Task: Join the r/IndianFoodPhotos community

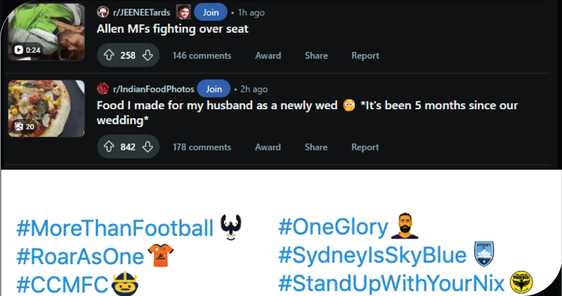Action: point(214,89)
